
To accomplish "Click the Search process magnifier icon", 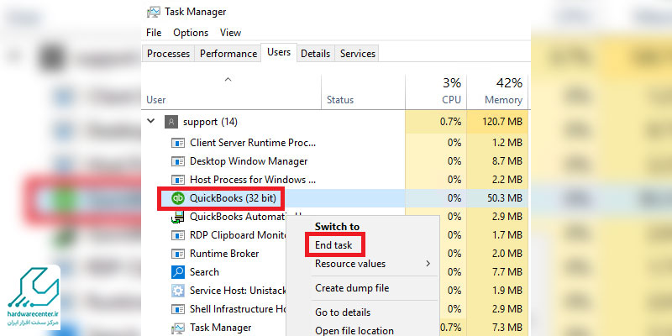I will click(x=178, y=272).
